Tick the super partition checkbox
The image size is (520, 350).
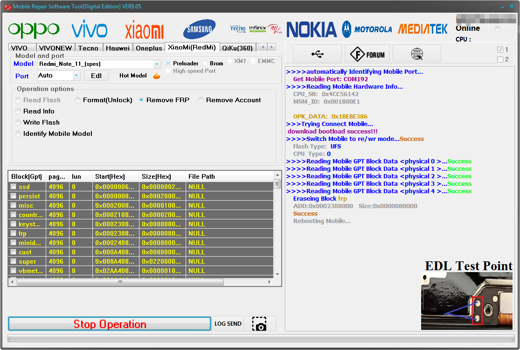[13, 261]
